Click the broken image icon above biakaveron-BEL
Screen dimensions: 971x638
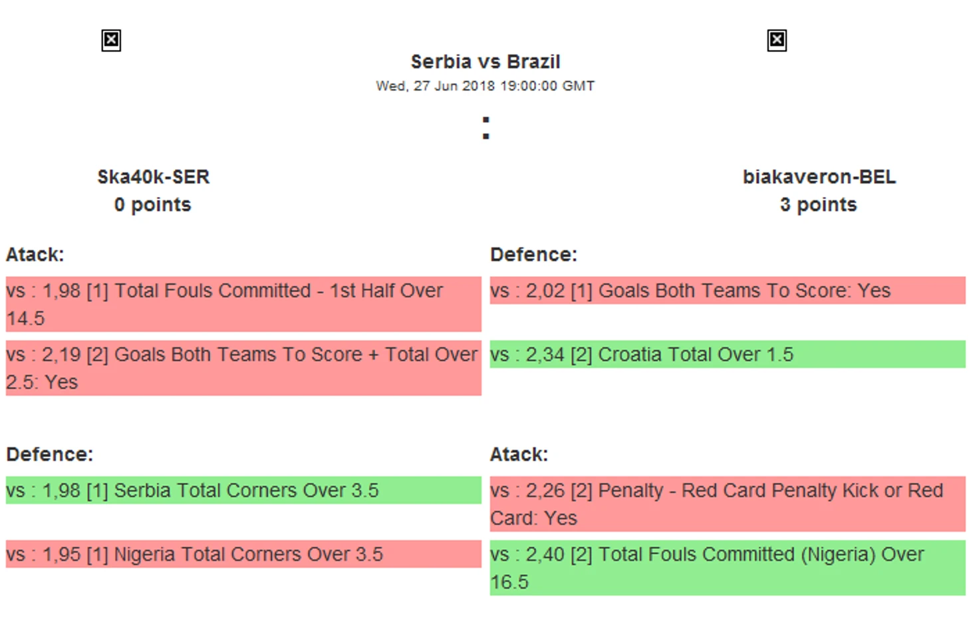coord(777,41)
